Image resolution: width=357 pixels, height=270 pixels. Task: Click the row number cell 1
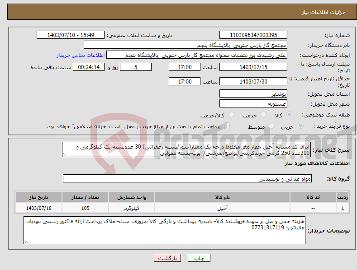point(343,208)
